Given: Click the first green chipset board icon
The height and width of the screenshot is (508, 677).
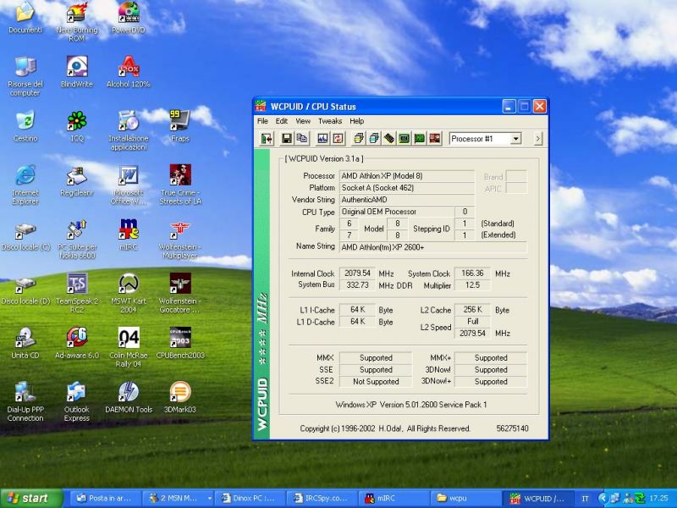Looking at the screenshot, I should tap(405, 139).
